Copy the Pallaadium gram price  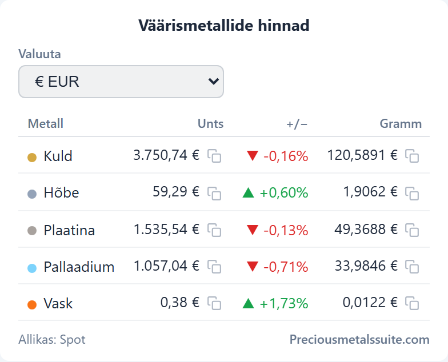412,267
